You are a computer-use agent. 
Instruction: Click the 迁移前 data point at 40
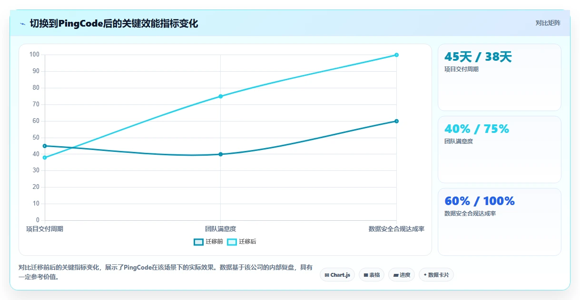[x=220, y=154]
